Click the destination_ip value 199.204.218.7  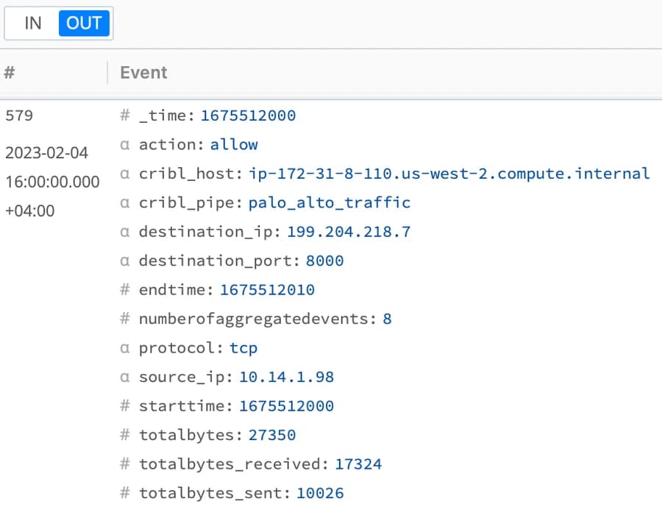click(349, 232)
